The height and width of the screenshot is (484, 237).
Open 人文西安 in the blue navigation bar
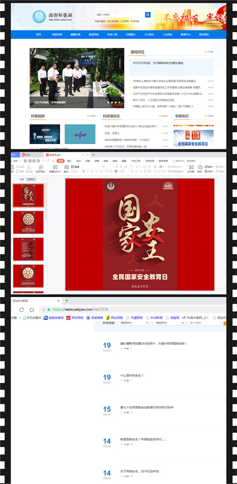click(x=167, y=34)
